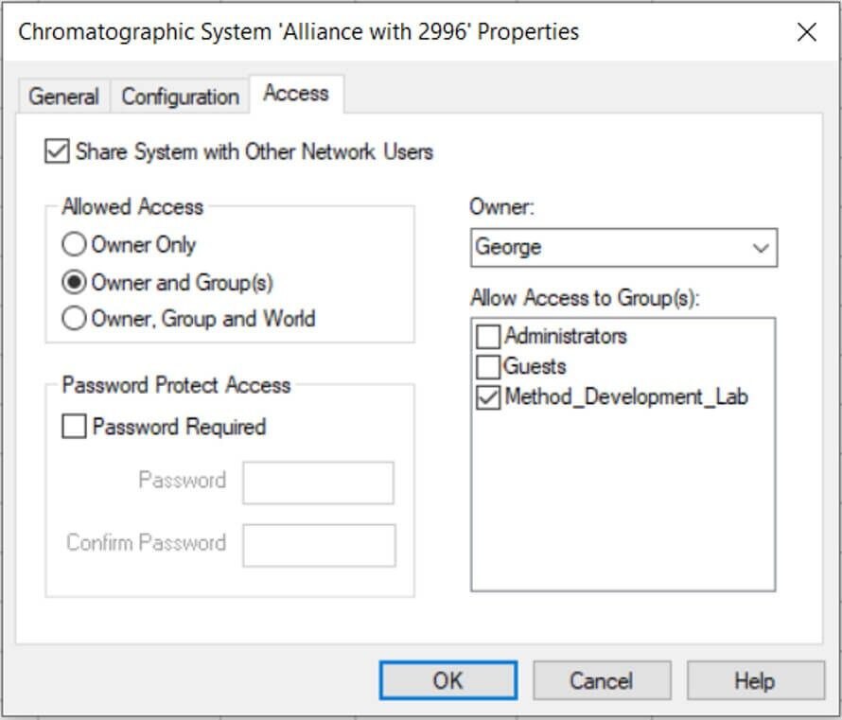The height and width of the screenshot is (720, 842).
Task: Focus the Confirm Password field
Action: (319, 546)
